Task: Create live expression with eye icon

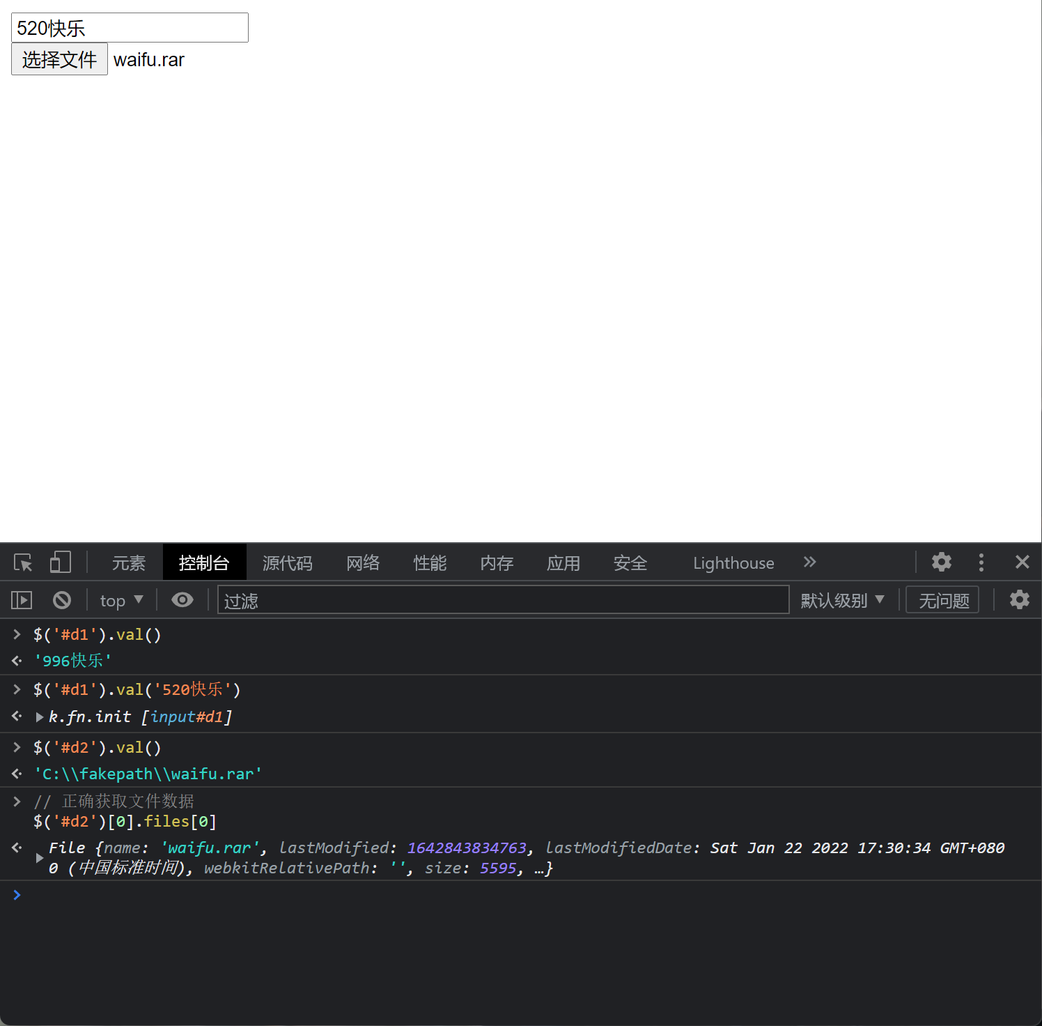Action: (x=182, y=599)
